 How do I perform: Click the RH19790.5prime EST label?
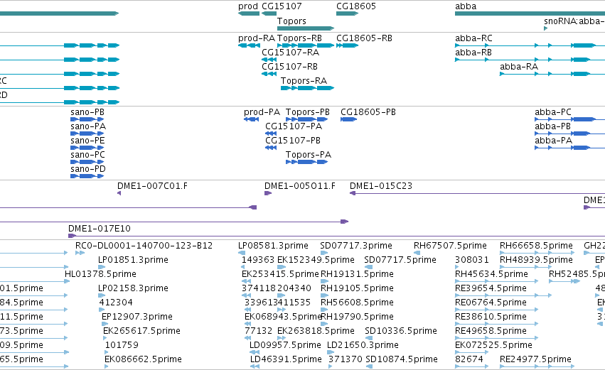pos(358,317)
